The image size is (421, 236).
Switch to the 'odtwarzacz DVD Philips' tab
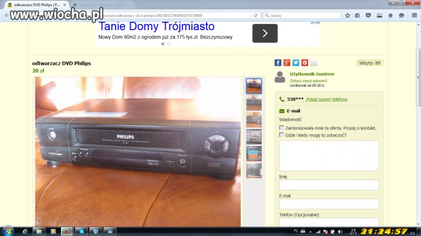37,5
